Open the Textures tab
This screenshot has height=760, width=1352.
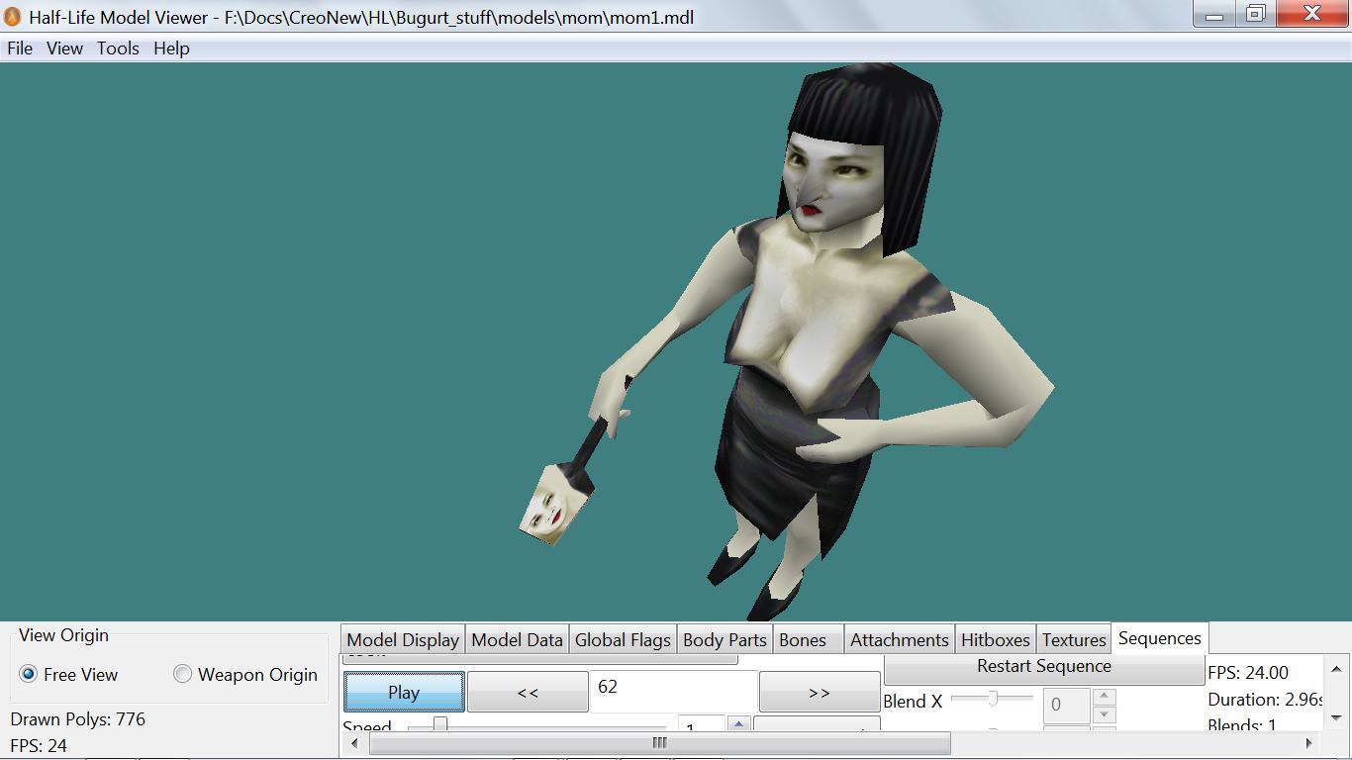point(1074,640)
